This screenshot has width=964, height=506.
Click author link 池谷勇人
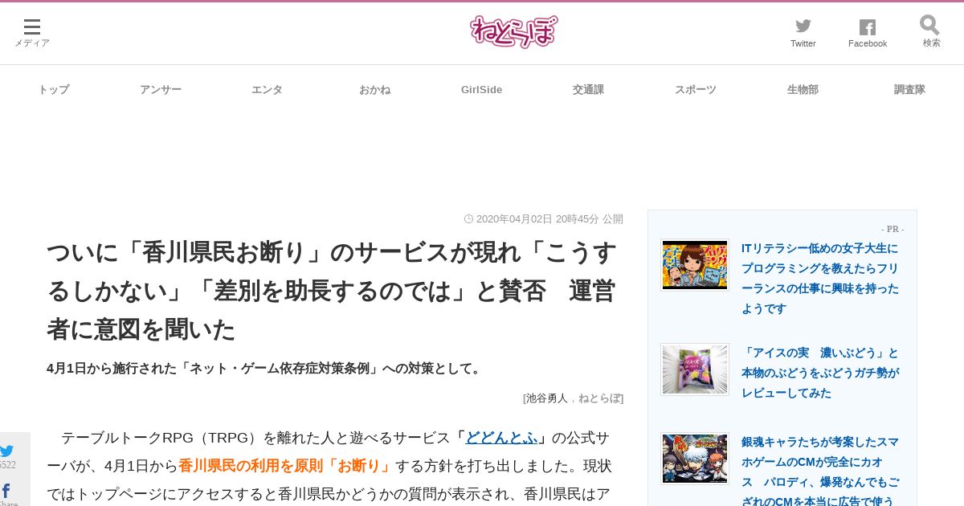click(x=547, y=398)
